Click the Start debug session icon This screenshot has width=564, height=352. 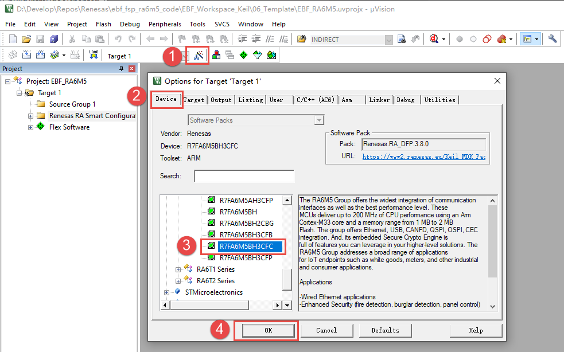coord(434,39)
